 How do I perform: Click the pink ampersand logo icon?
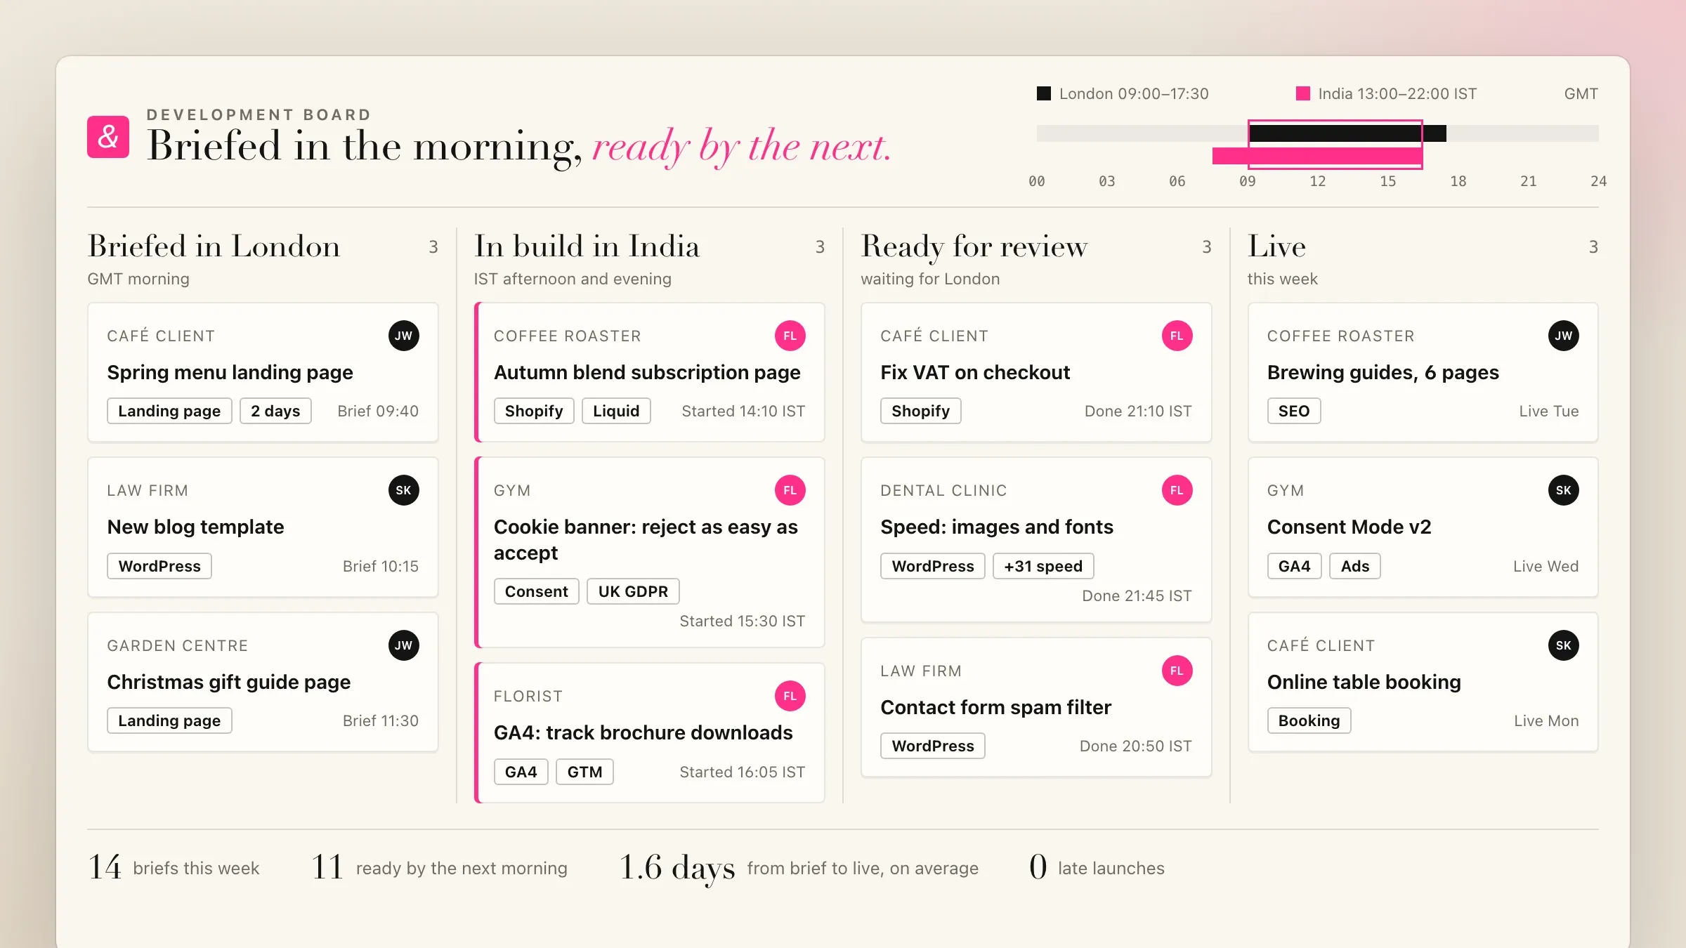[x=108, y=137]
